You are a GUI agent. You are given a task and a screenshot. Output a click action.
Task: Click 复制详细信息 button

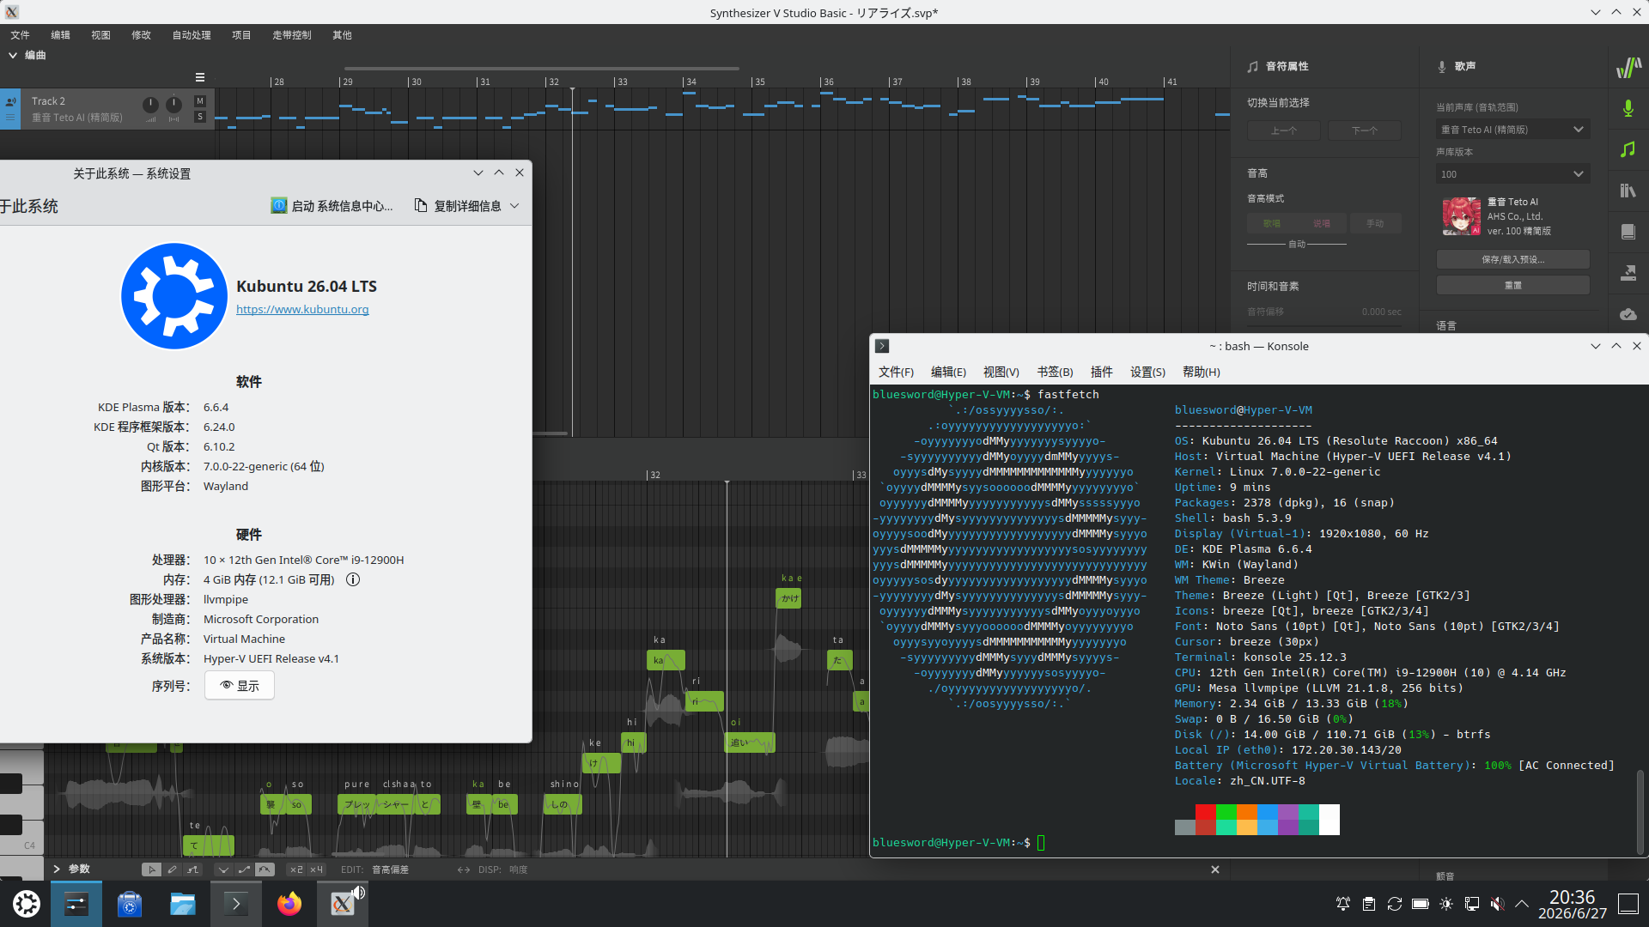pyautogui.click(x=458, y=206)
